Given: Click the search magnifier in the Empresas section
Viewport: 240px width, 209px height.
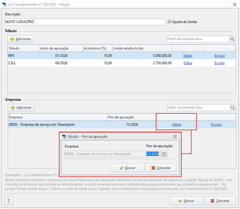Looking at the screenshot, I should click(x=233, y=107).
